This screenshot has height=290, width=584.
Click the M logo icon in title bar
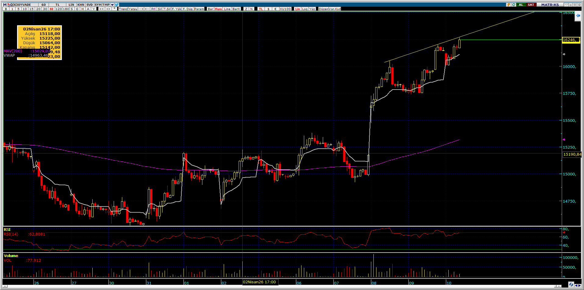[x=5, y=5]
